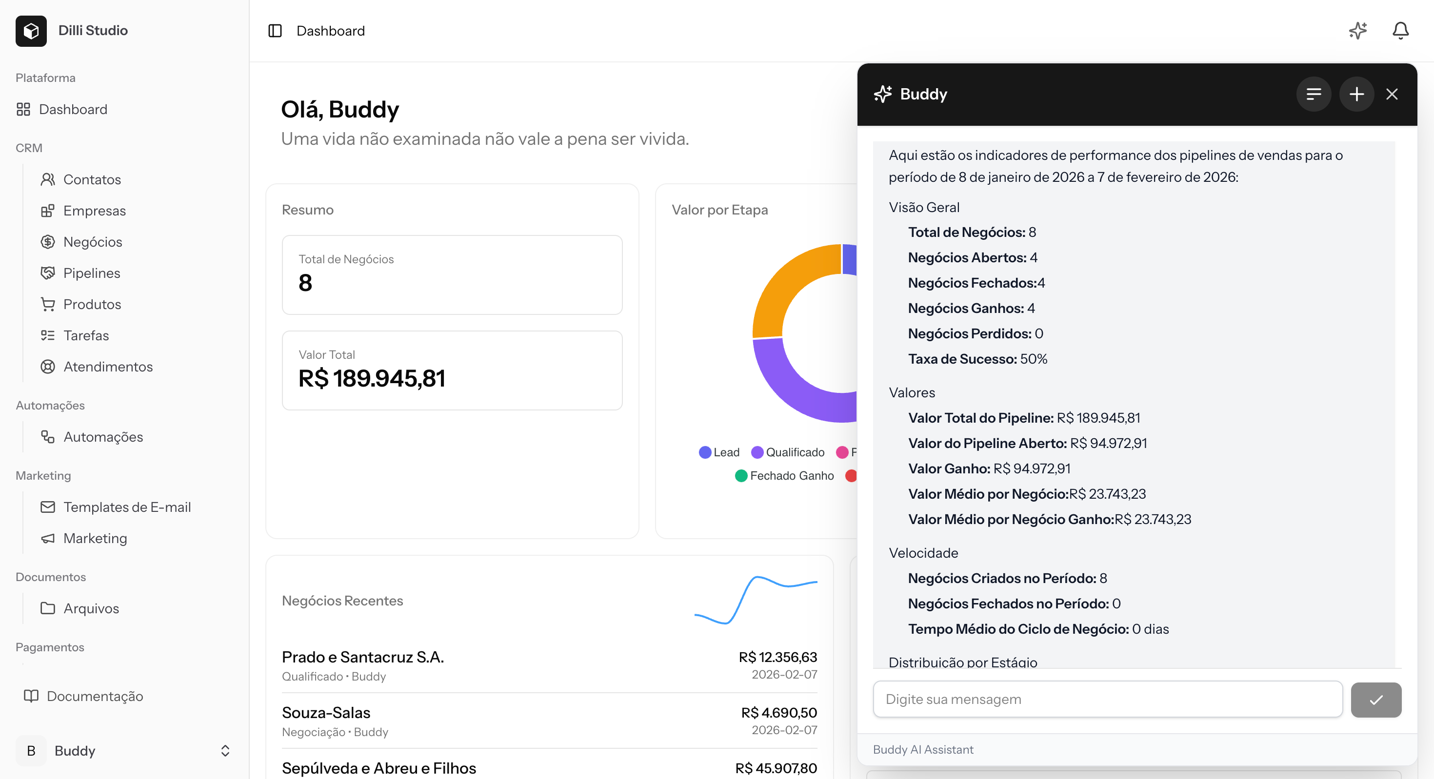Toggle the Lead legend swatch
The width and height of the screenshot is (1434, 779).
(705, 452)
